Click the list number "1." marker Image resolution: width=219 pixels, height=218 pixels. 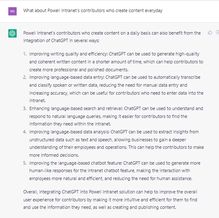pos(25,54)
